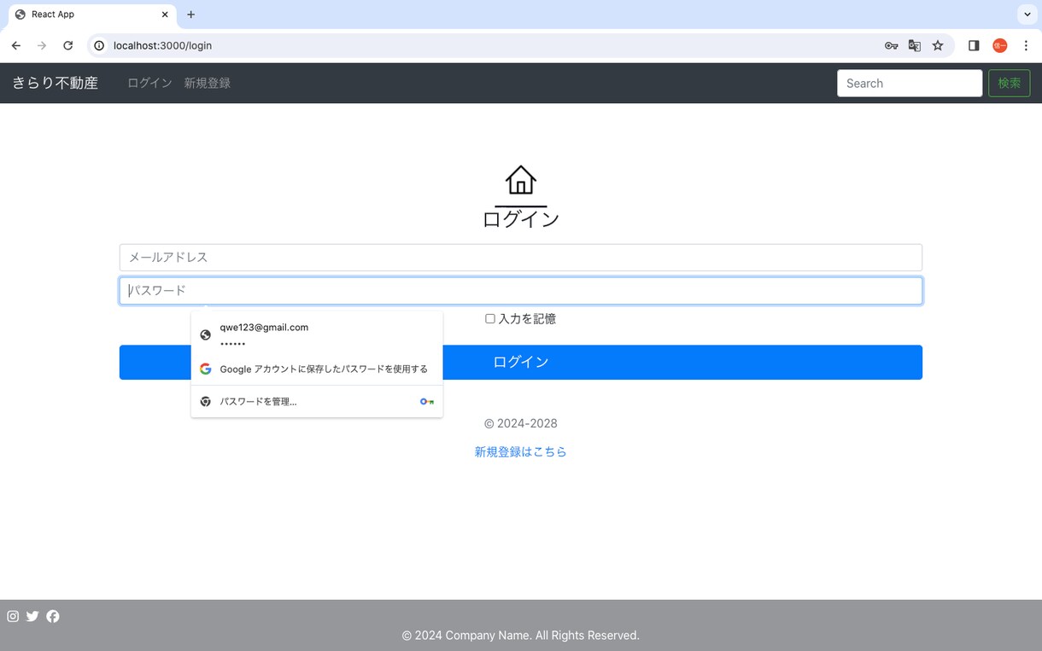
Task: Open the 新規登録 navbar link
Action: point(208,83)
